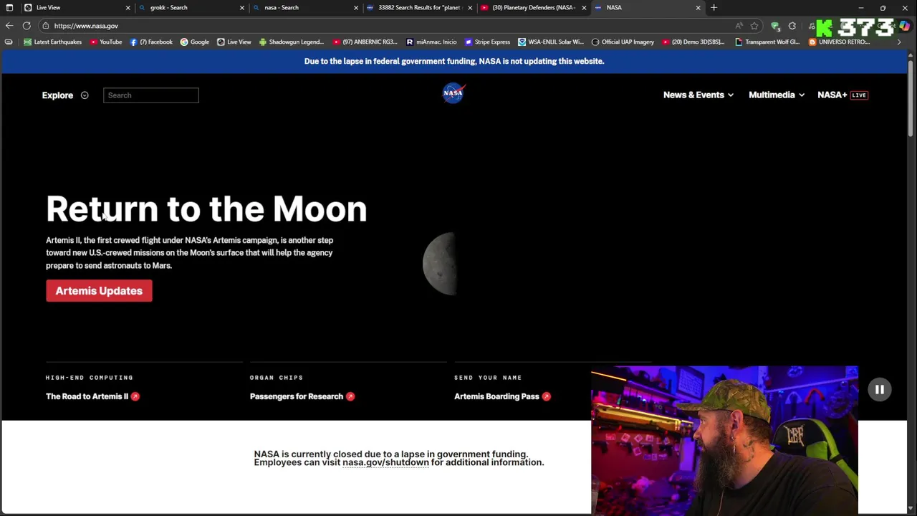
Task: Open the Extensions puzzle icon
Action: coord(792,26)
